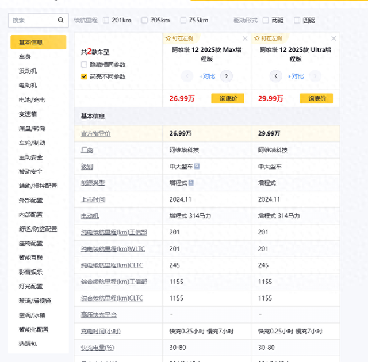
Task: Click 综合续航里程(km)工信部 link
Action: [114, 282]
